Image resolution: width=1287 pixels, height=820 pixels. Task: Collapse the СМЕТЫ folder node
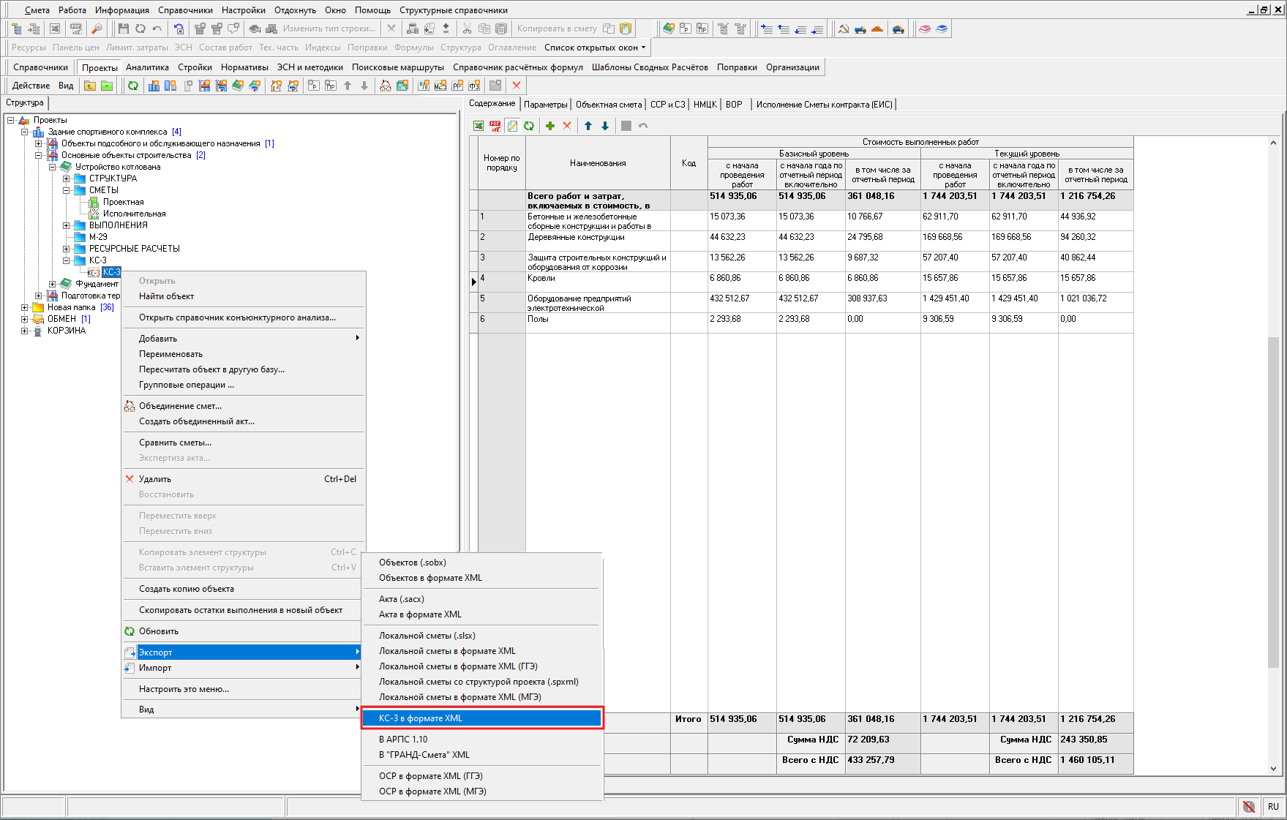tap(67, 190)
